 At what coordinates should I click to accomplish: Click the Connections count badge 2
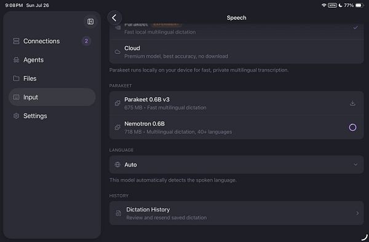tap(86, 41)
